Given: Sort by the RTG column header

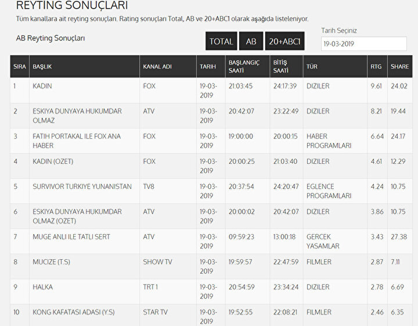Looking at the screenshot, I should pyautogui.click(x=377, y=66).
